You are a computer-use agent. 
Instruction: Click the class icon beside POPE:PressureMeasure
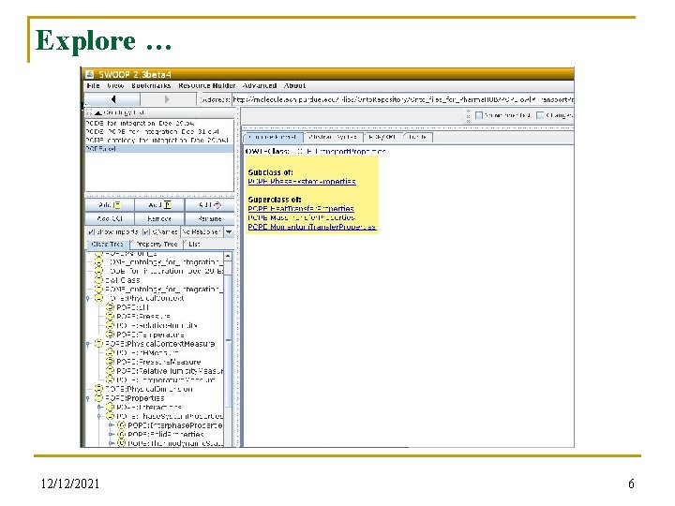[110, 362]
